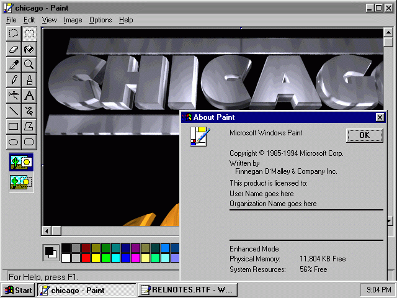The image size is (397, 298).
Task: Click the Paint icon in About dialog
Action: tap(200, 137)
